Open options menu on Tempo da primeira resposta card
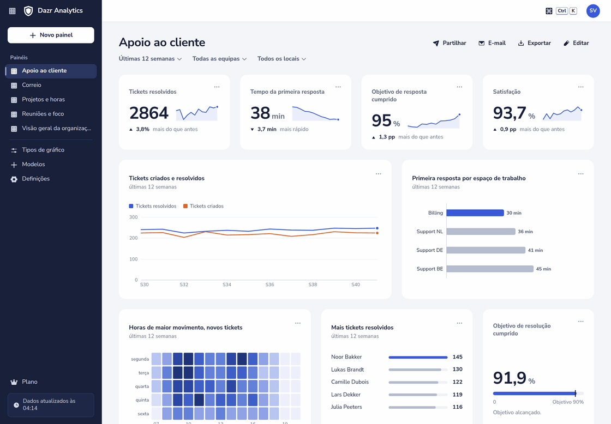 tap(338, 87)
